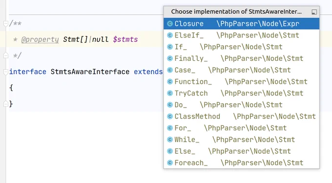Click class icon beside Else_
The width and height of the screenshot is (332, 183).
[x=170, y=151]
